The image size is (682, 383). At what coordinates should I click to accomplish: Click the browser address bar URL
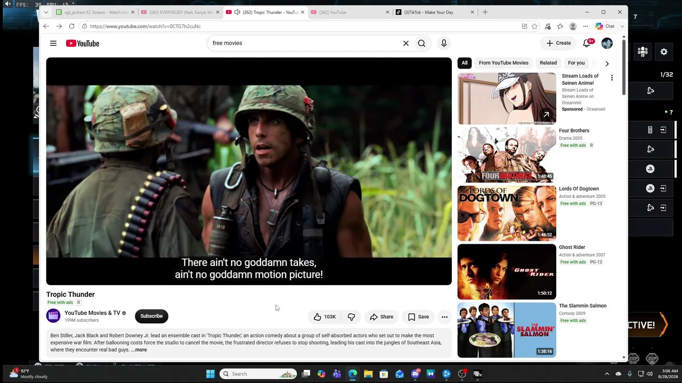pyautogui.click(x=145, y=26)
